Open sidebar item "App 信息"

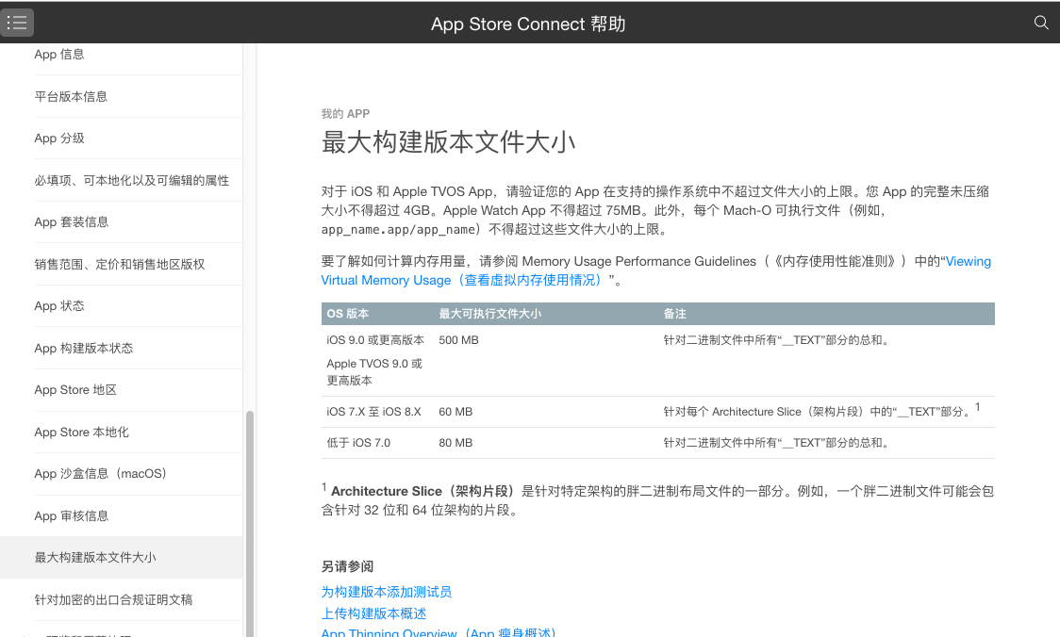coord(59,54)
